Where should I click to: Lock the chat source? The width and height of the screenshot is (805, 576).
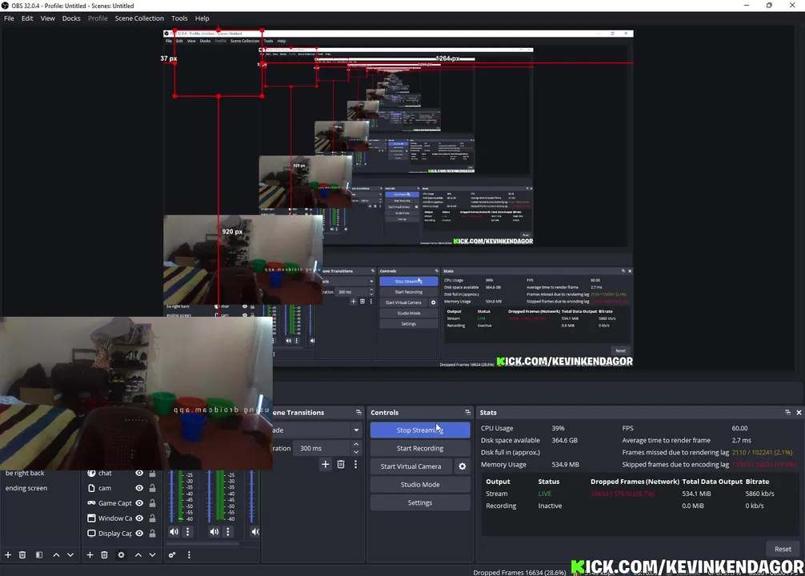pyautogui.click(x=153, y=473)
